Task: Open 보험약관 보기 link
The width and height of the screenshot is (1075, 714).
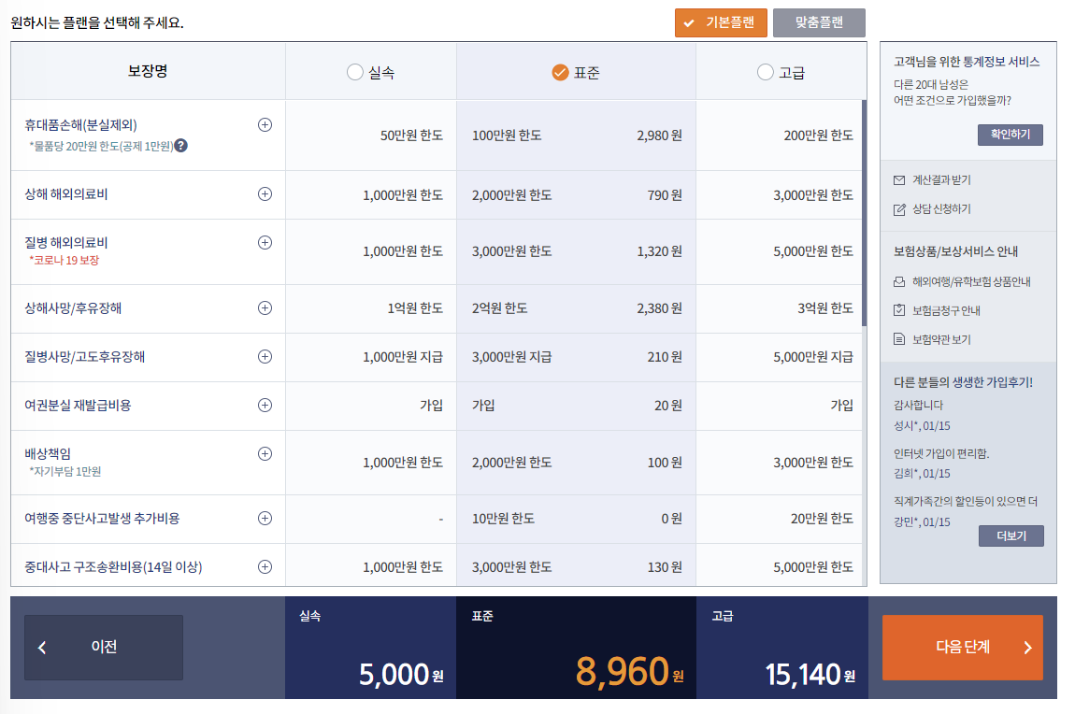Action: (x=941, y=339)
